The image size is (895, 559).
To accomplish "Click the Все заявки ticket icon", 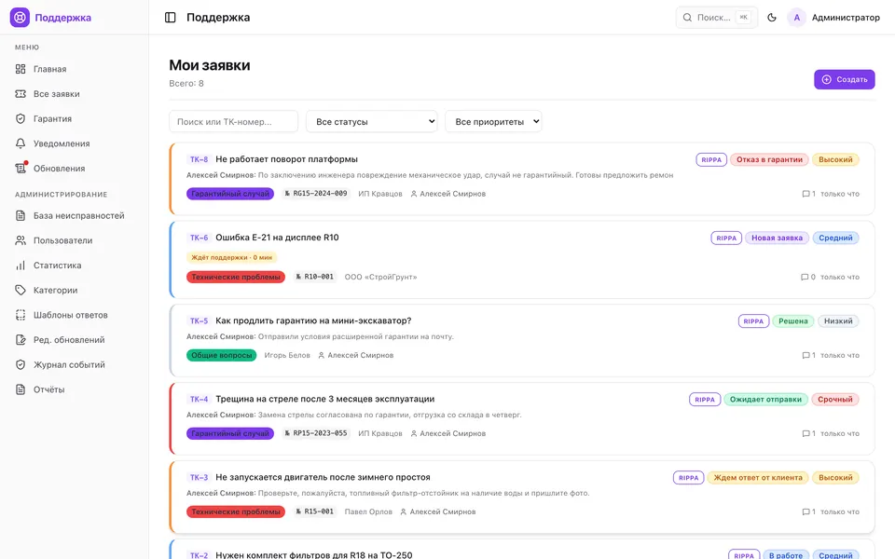I will pyautogui.click(x=21, y=93).
